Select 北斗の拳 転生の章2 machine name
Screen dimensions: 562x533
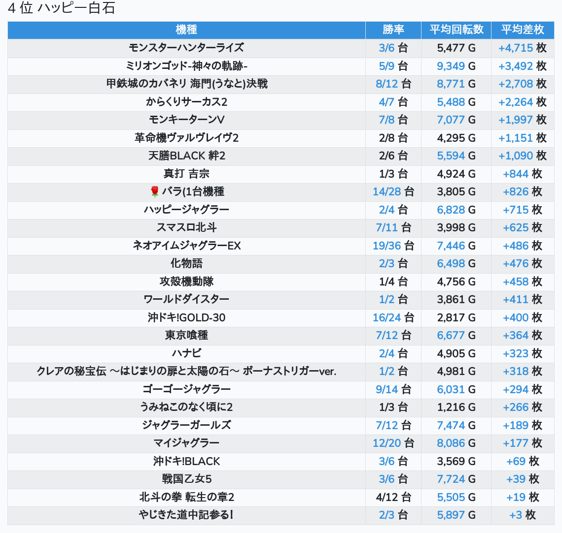pyautogui.click(x=186, y=497)
